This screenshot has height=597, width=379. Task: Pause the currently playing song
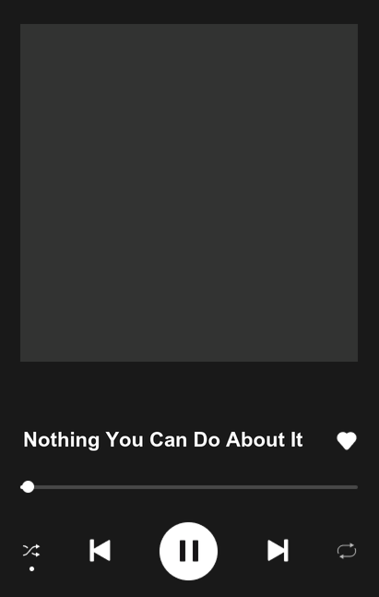coord(188,551)
